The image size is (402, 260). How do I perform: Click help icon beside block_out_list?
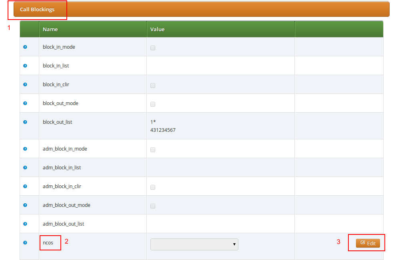pos(25,122)
